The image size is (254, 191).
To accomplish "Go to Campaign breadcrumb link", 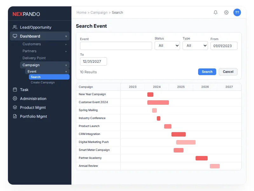I will click(x=99, y=12).
